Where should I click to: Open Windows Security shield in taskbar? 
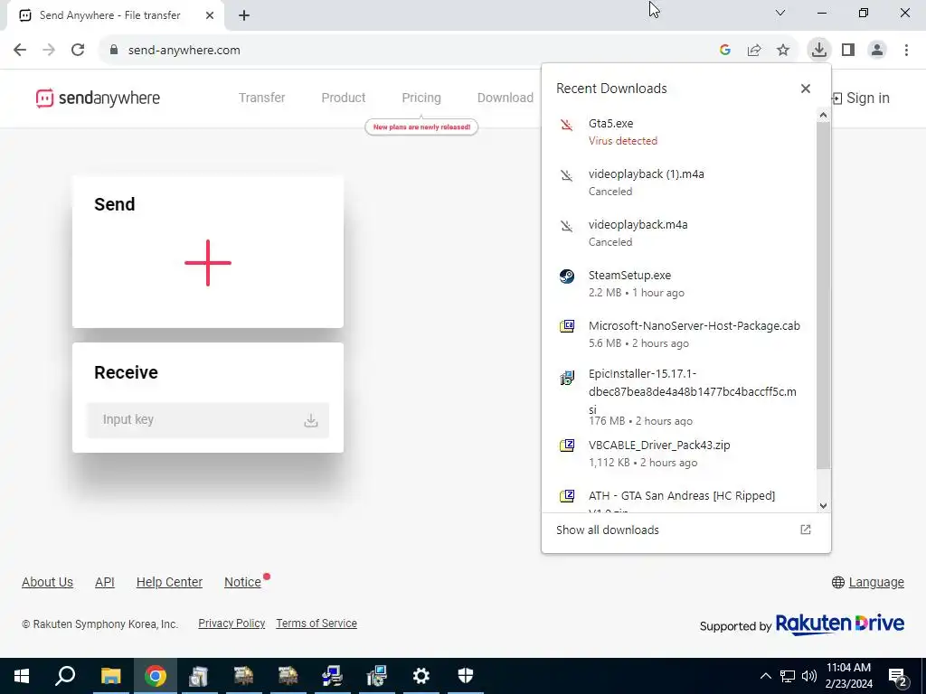[x=466, y=676]
